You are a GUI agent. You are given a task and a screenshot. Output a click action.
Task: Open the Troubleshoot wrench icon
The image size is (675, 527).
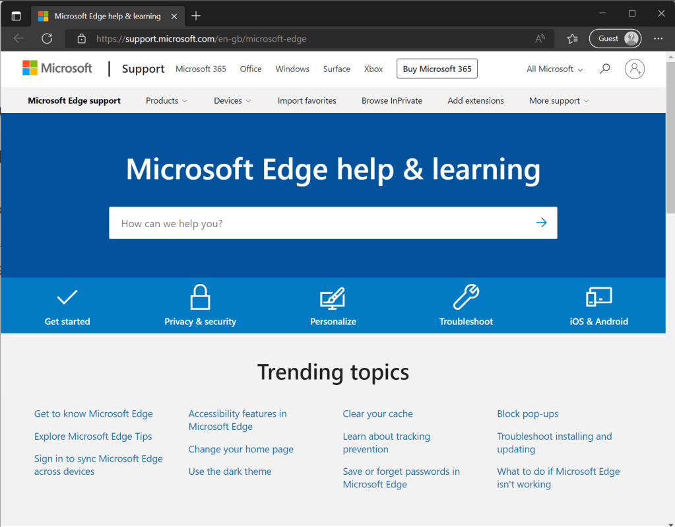coord(466,297)
